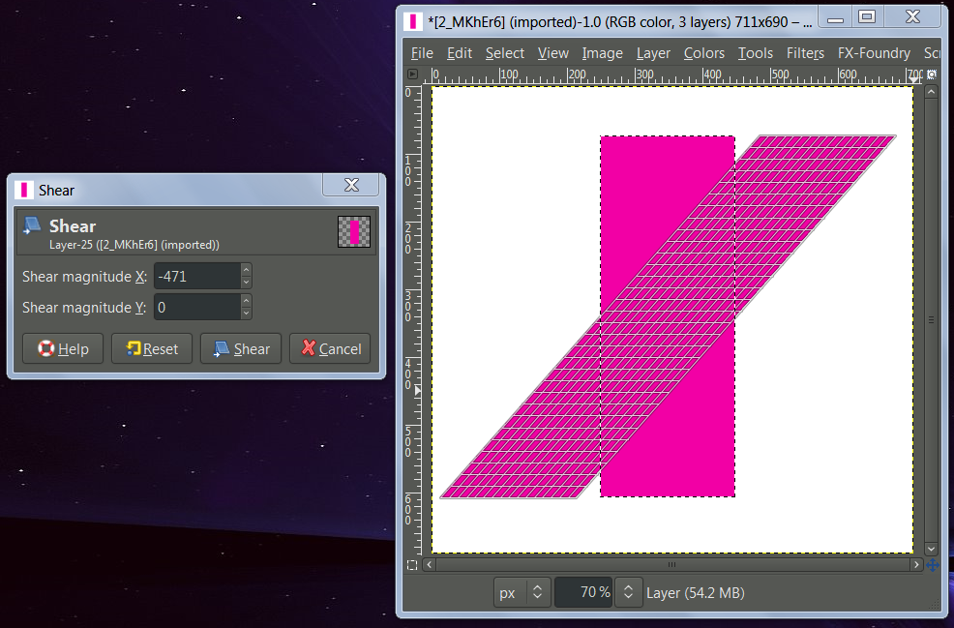This screenshot has width=954, height=628.
Task: Increase Shear magnitude X with up arrow
Action: (x=246, y=270)
